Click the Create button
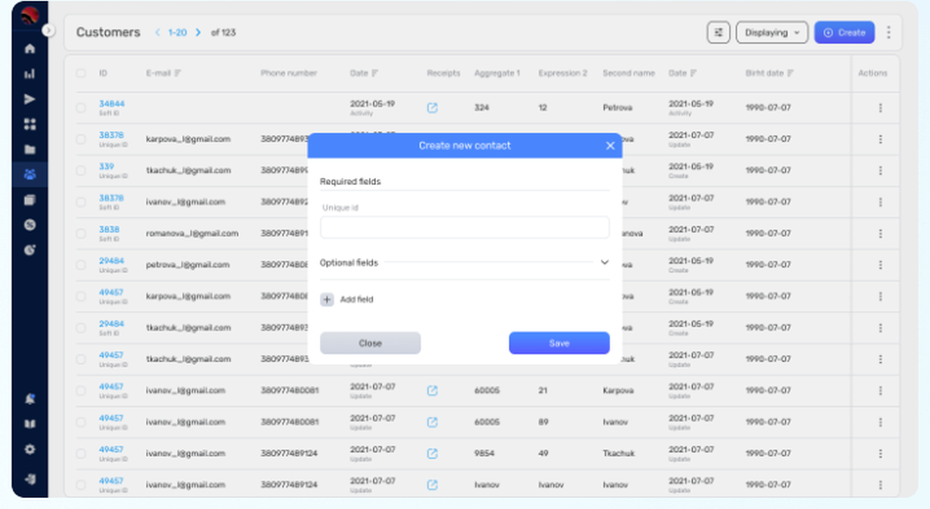Viewport: 930px width, 509px height. tap(844, 33)
